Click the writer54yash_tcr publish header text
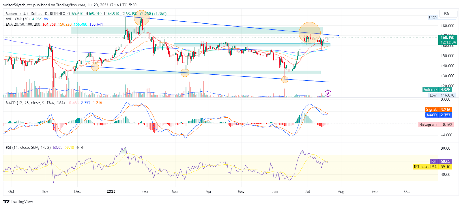 click(x=70, y=5)
